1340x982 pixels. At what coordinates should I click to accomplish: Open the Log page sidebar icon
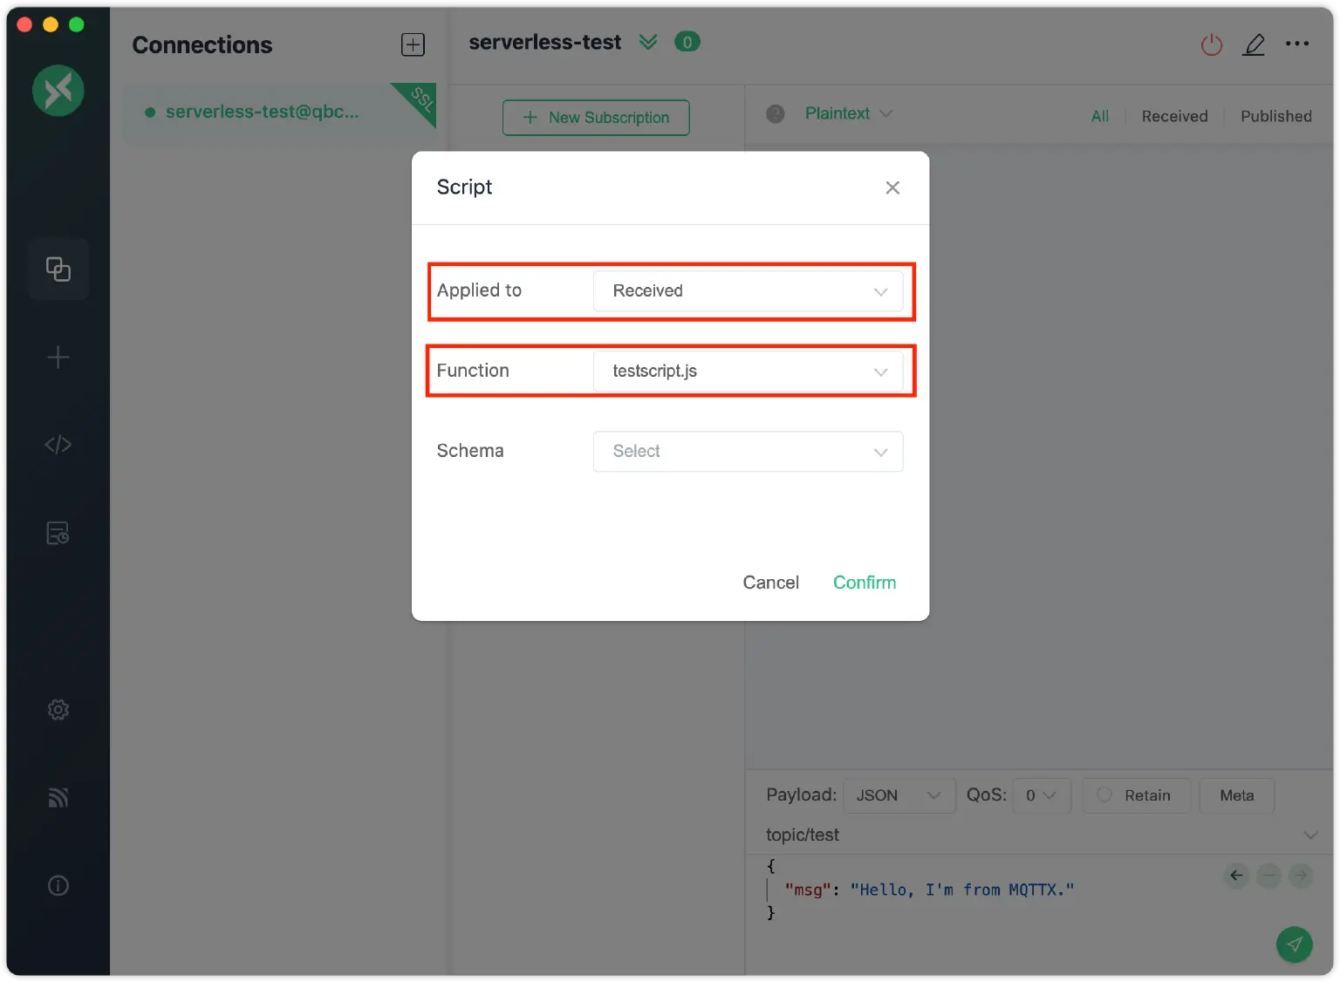pyautogui.click(x=58, y=533)
